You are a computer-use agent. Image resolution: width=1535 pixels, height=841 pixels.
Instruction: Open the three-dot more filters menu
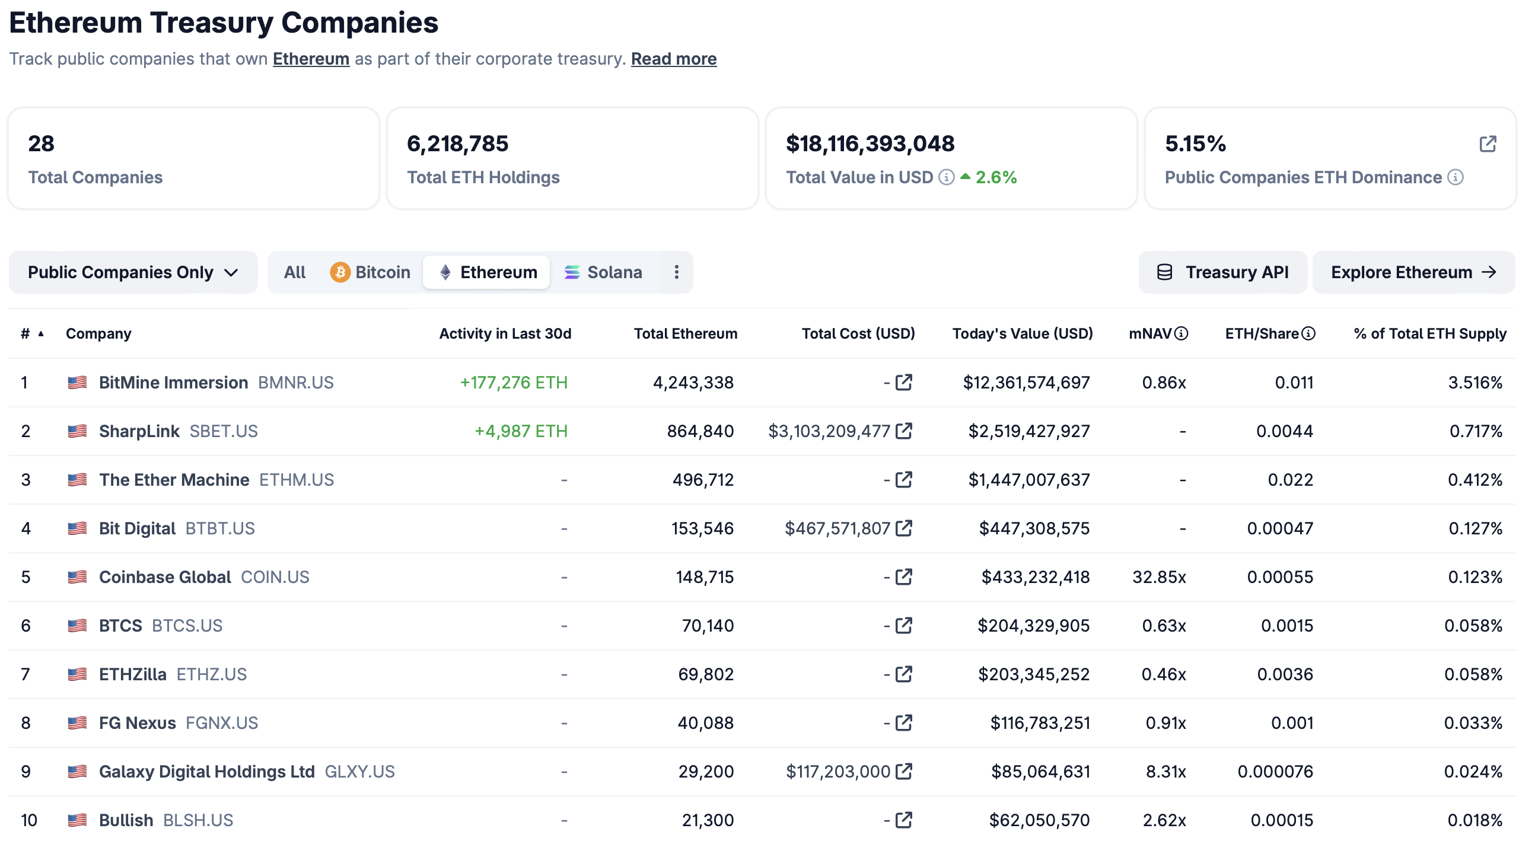676,272
